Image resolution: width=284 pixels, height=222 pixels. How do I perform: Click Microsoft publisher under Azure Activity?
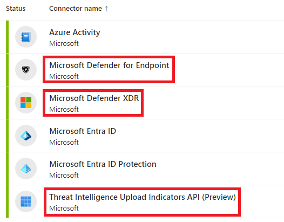pos(64,44)
